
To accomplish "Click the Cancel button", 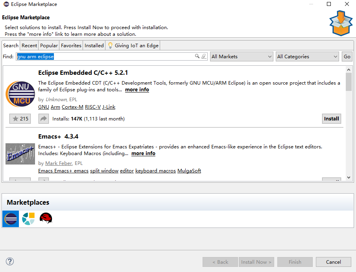I will point(333,262).
